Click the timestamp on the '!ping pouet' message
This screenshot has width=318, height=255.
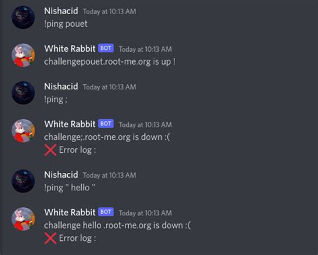(x=109, y=11)
